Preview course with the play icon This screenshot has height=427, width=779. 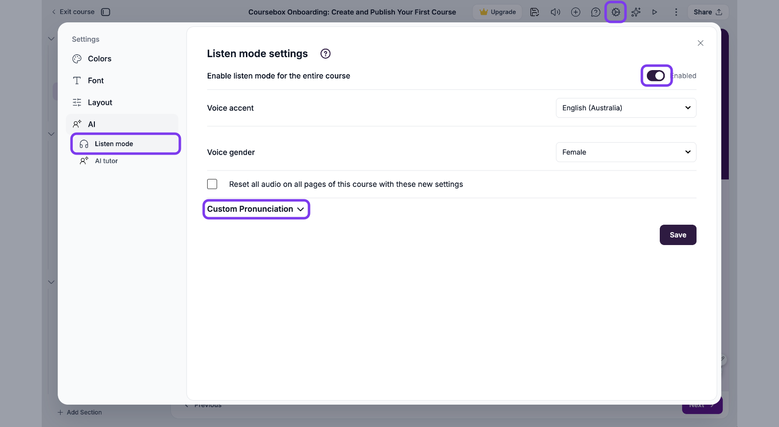pos(655,12)
